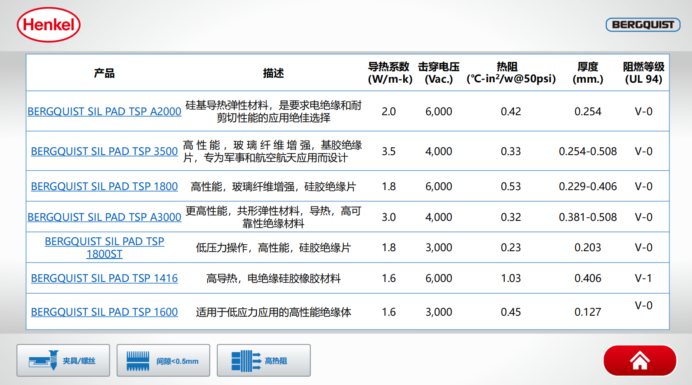Follow the BERGQUIST SIL PAD TSP 1800 link
Viewport: 692px width, 385px height.
[x=104, y=186]
